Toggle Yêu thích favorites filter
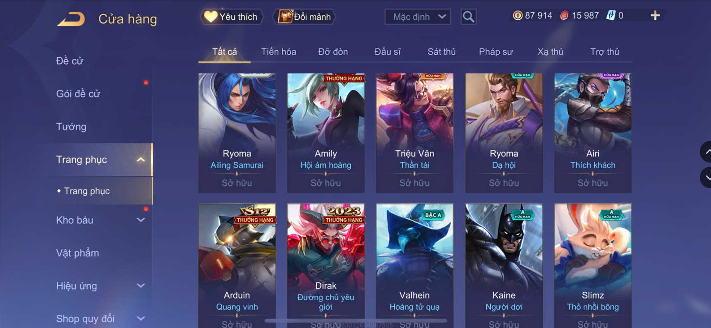Screen dimensions: 711x328 click(x=232, y=17)
